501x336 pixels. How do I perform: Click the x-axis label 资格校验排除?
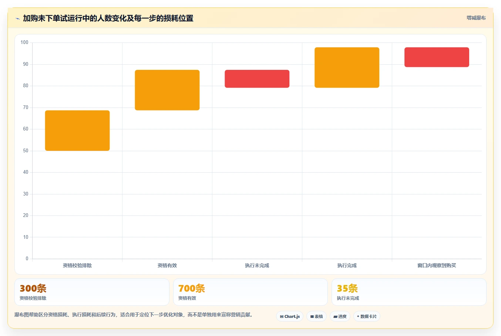[x=77, y=265]
